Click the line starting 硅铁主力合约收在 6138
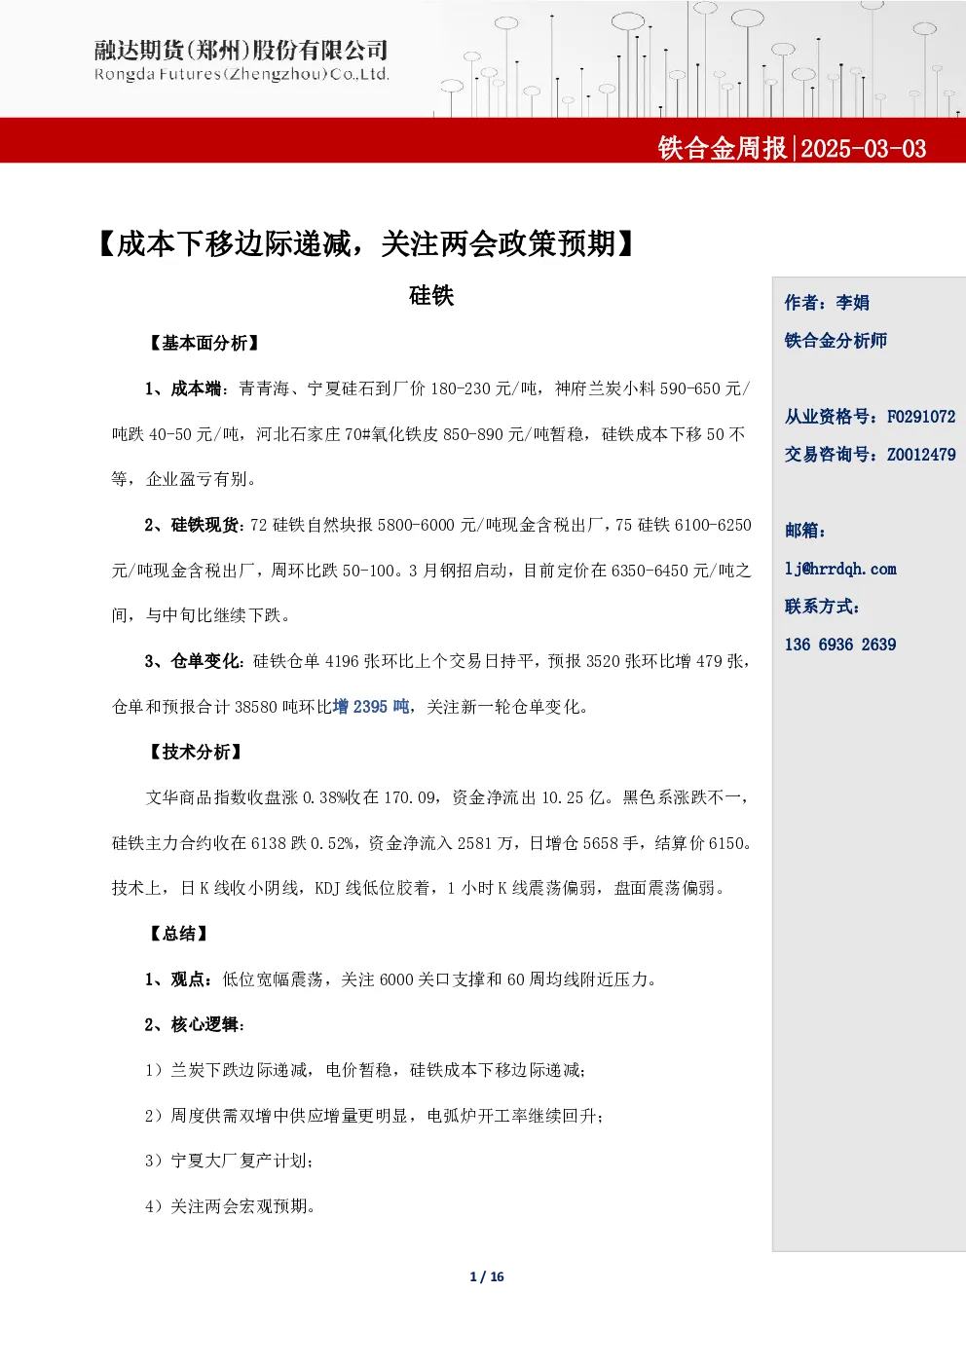Screen dimensions: 966x1366 [432, 843]
